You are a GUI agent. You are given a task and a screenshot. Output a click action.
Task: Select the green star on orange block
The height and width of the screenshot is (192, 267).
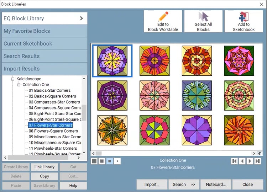click(112, 130)
